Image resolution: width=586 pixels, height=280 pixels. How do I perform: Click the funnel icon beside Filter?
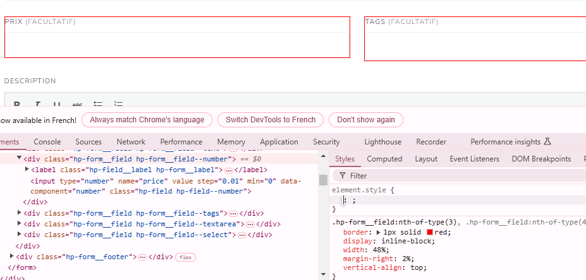(x=343, y=175)
